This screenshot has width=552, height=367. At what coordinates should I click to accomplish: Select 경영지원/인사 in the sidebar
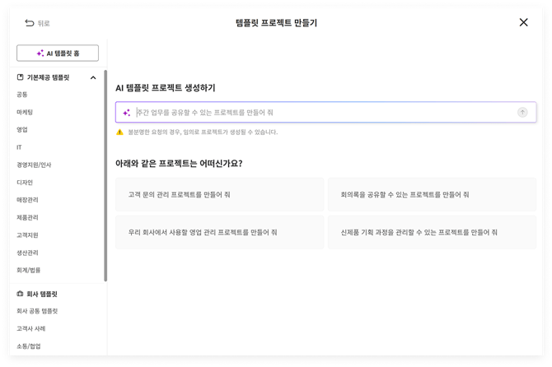coord(34,165)
